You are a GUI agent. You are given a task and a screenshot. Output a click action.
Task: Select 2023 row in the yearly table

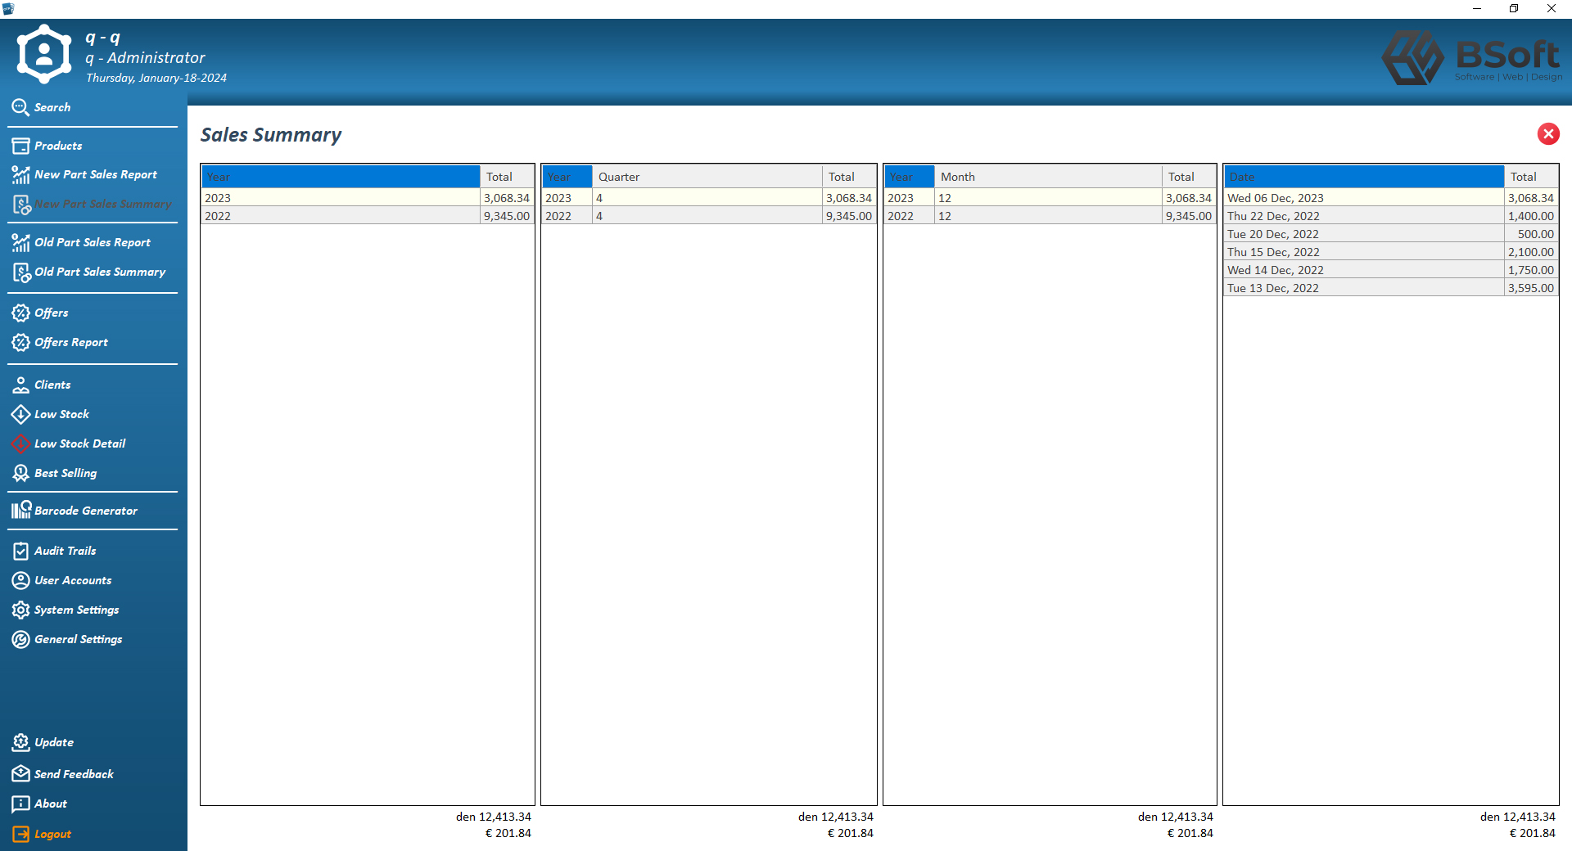[368, 198]
